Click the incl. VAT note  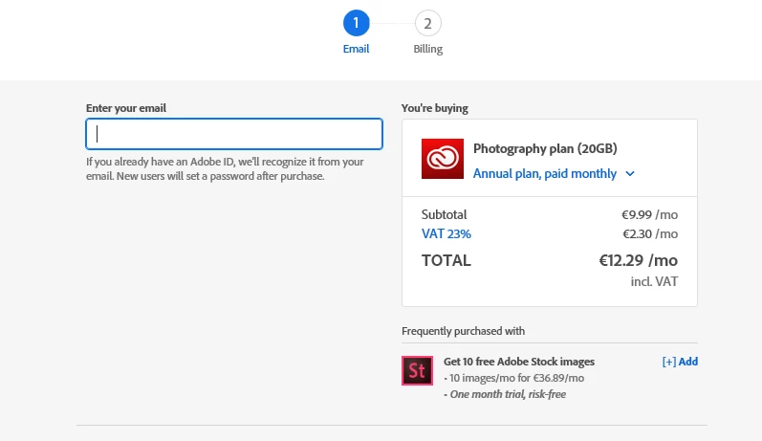(654, 281)
